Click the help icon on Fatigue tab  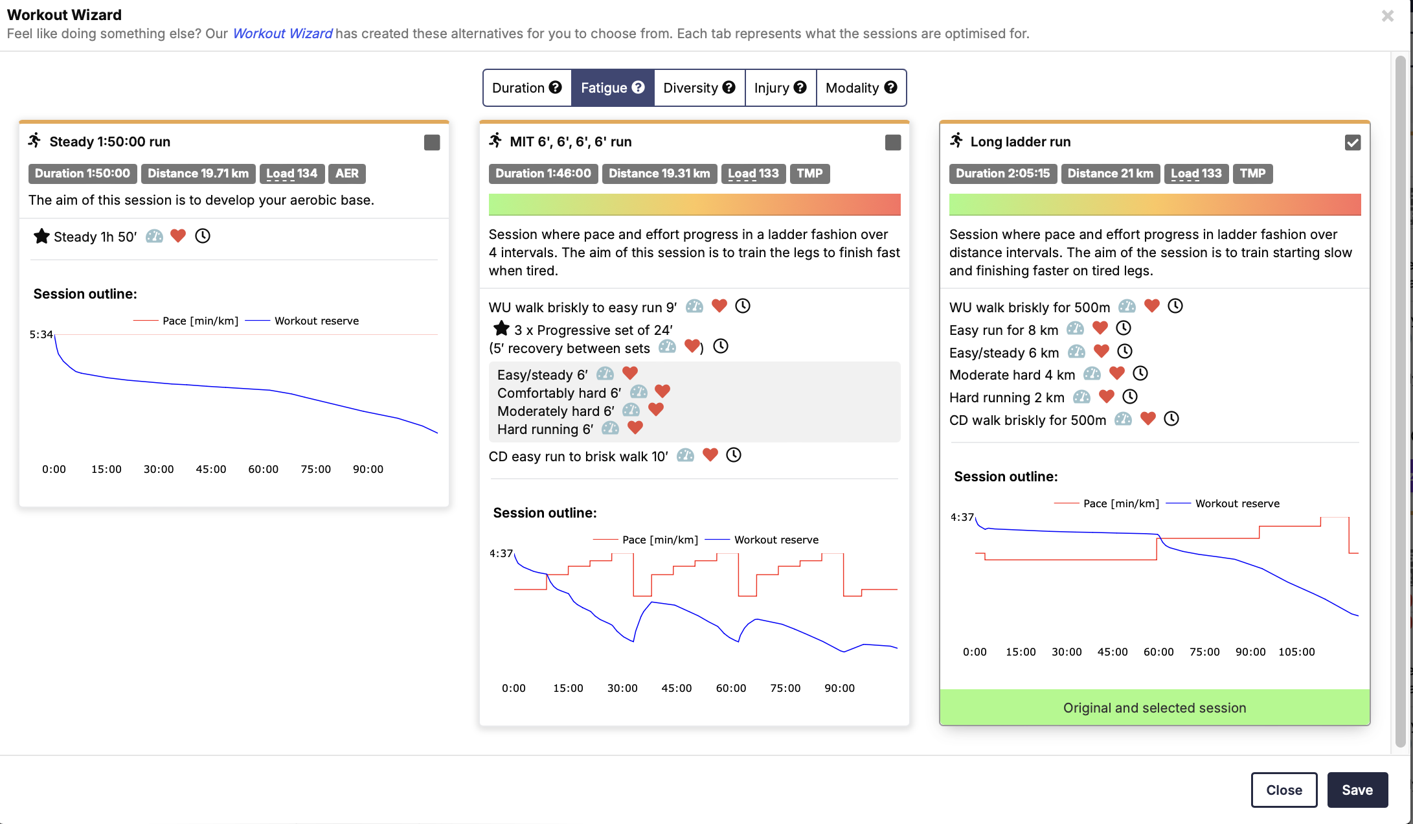pyautogui.click(x=639, y=87)
